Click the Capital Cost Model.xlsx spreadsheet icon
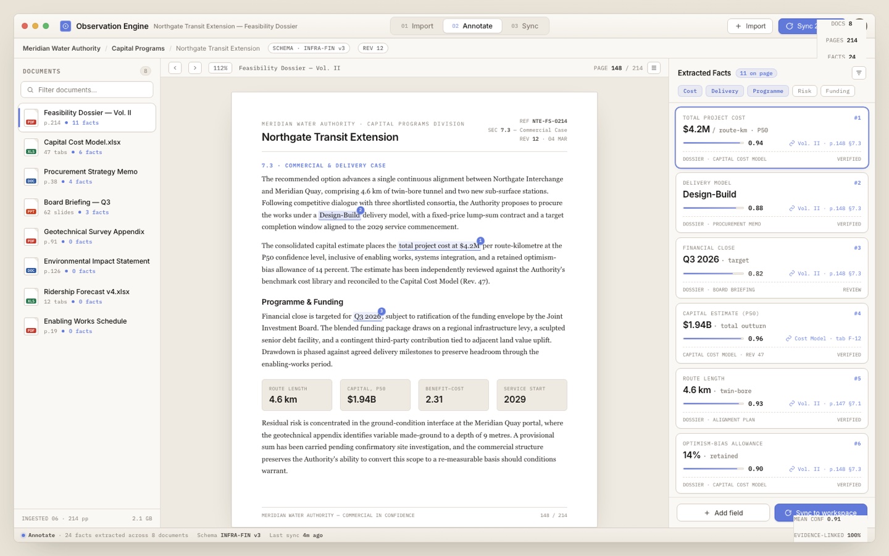The height and width of the screenshot is (556, 889). (31, 147)
